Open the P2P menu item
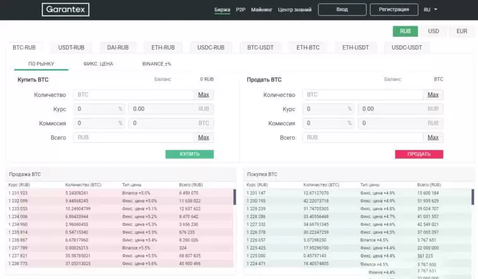 (x=240, y=10)
